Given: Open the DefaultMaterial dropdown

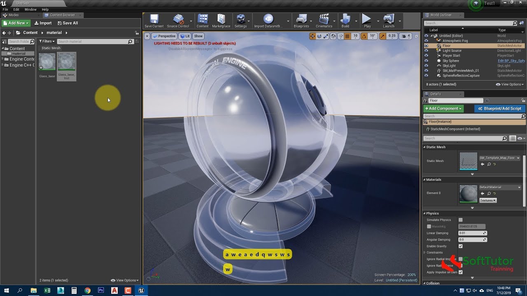Looking at the screenshot, I should coord(500,187).
